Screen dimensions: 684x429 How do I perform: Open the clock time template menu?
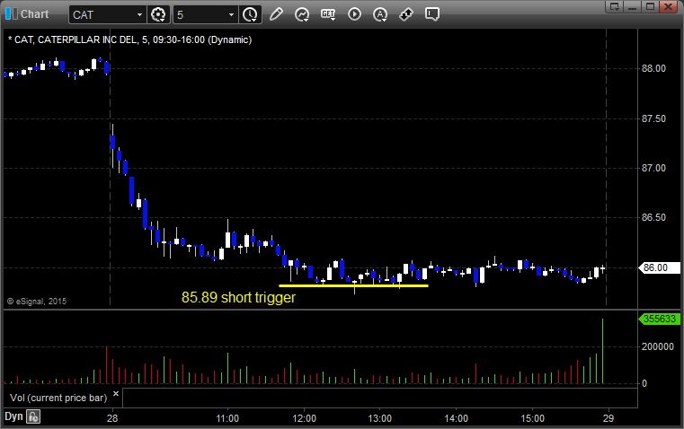point(250,14)
